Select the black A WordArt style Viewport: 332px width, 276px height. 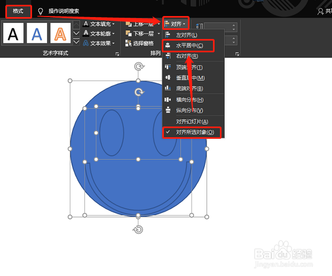click(13, 33)
